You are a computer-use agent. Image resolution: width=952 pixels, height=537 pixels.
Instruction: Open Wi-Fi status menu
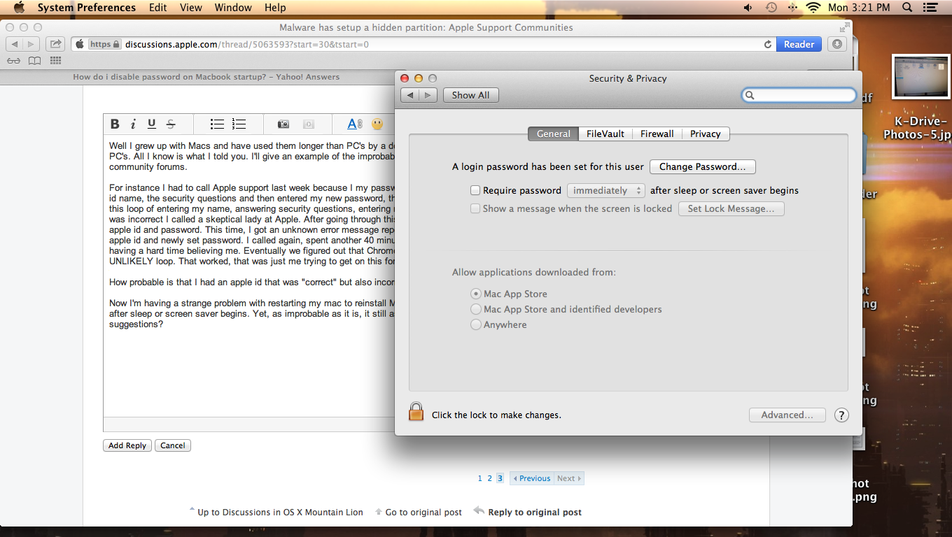[813, 8]
